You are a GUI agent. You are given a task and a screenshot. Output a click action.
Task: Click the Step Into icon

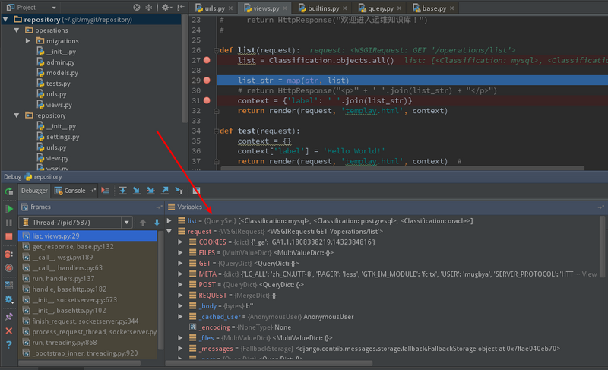pyautogui.click(x=137, y=191)
